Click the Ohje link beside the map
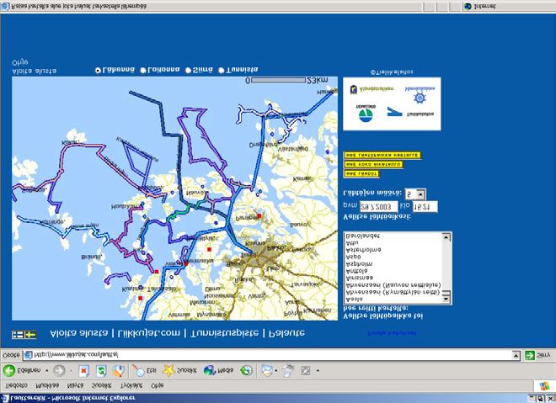Image resolution: width=556 pixels, height=403 pixels. pos(20,63)
